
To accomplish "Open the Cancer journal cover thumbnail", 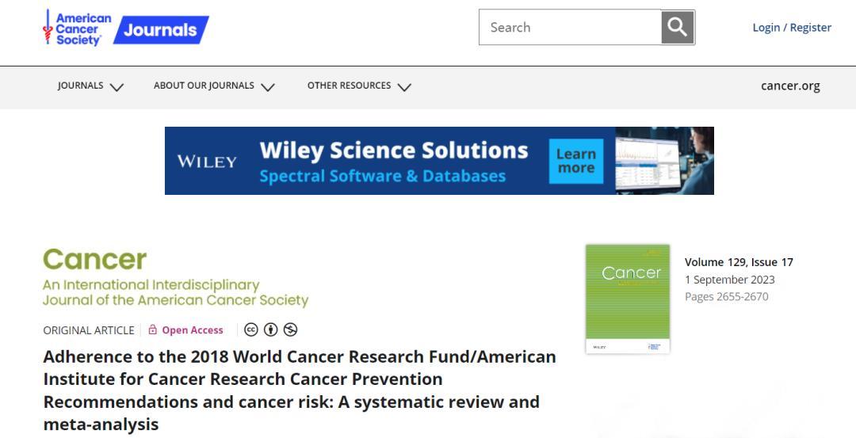I will (628, 299).
